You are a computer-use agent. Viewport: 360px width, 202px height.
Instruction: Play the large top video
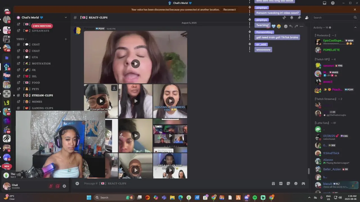point(136,64)
